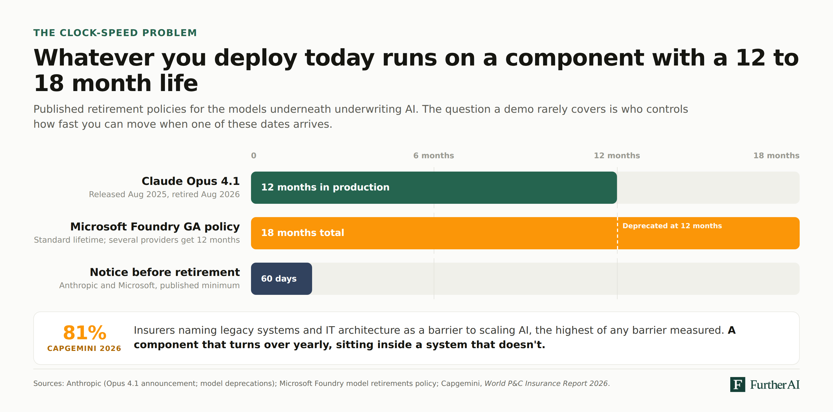The image size is (833, 412).
Task: Click the '12 months' axis label
Action: 617,155
